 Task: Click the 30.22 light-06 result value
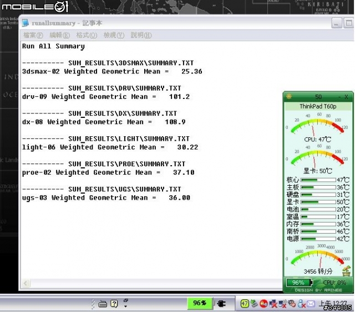pos(187,147)
